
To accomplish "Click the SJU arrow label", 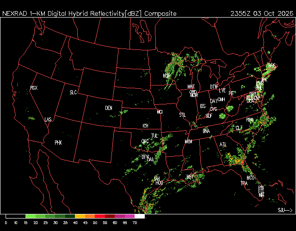I will tap(285, 210).
